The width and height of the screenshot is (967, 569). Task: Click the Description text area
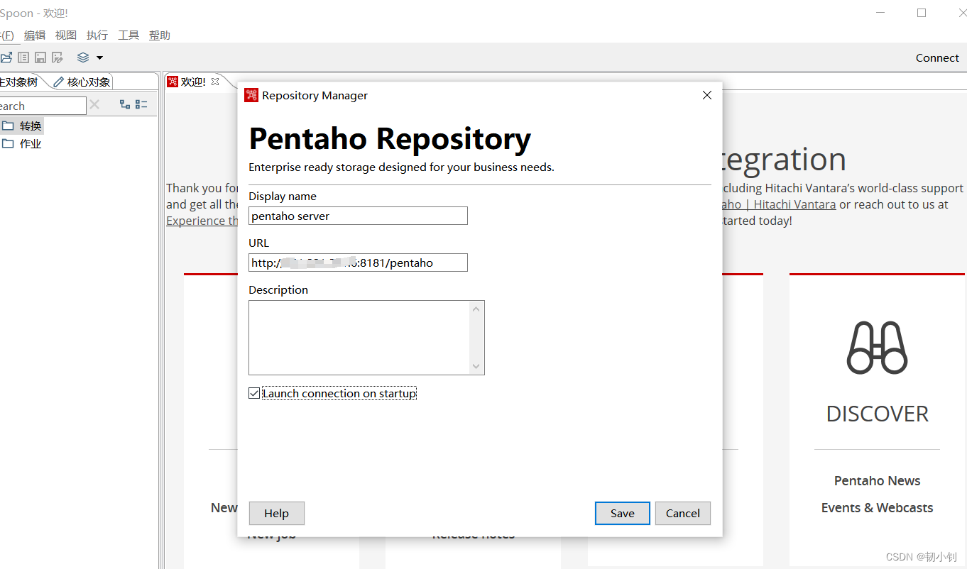(359, 338)
